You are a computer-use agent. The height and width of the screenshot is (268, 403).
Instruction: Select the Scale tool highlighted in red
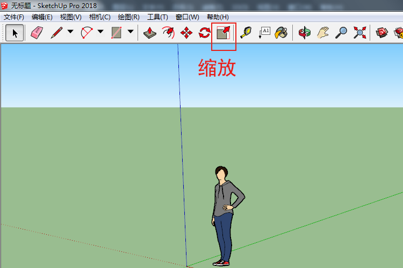(x=223, y=33)
